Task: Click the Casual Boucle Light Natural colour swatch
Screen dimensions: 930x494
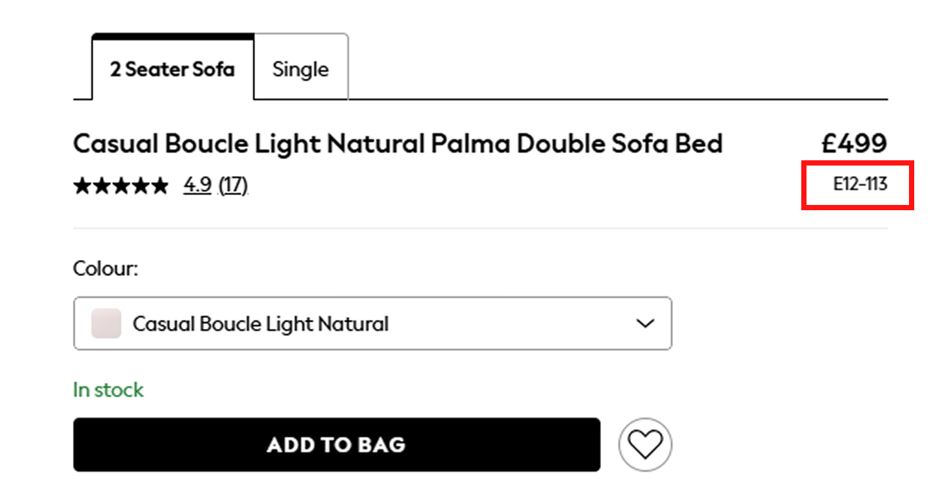Action: coord(105,323)
